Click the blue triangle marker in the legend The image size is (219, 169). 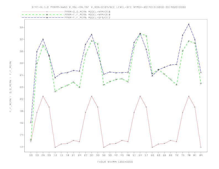click(x=47, y=18)
